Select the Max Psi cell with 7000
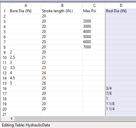Viewport: 136px width, 128px height. [x=94, y=47]
